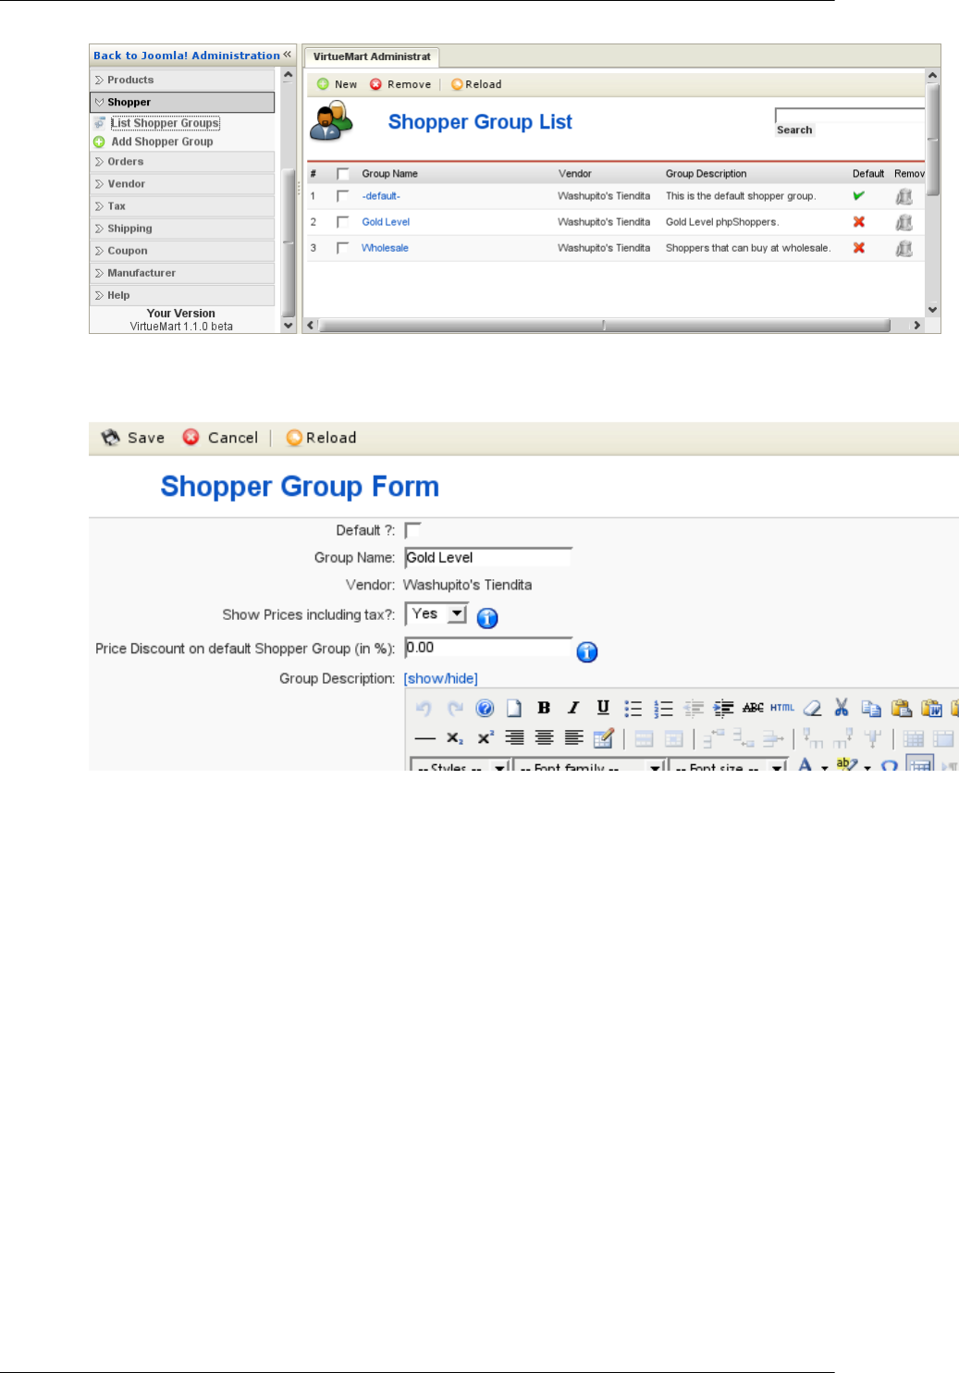Expand the Tax menu section

182,206
